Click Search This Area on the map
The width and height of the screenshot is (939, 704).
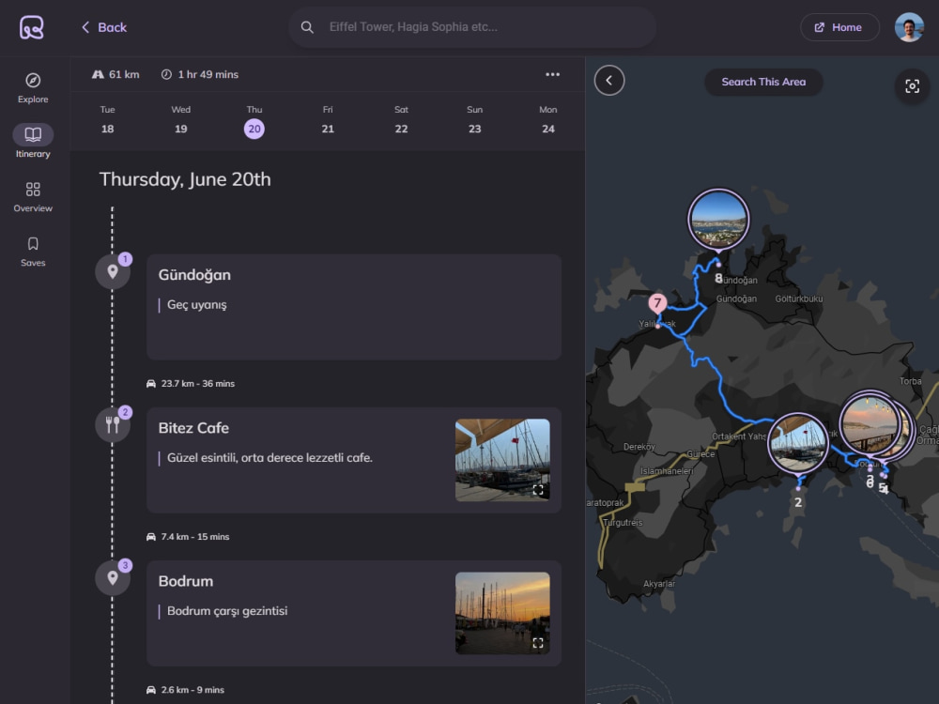click(x=763, y=82)
